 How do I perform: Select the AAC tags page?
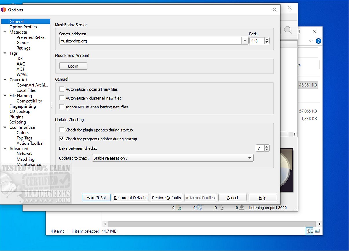pyautogui.click(x=21, y=64)
